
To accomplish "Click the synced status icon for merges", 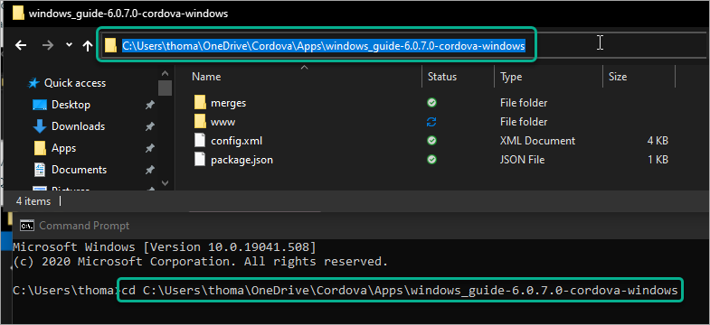I will click(x=431, y=103).
